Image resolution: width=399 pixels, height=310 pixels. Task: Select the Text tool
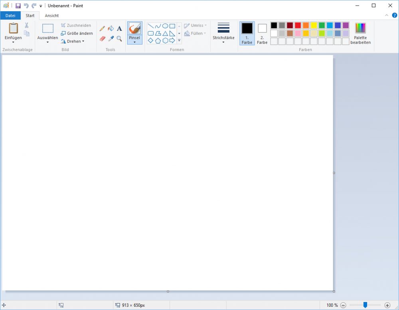point(119,28)
